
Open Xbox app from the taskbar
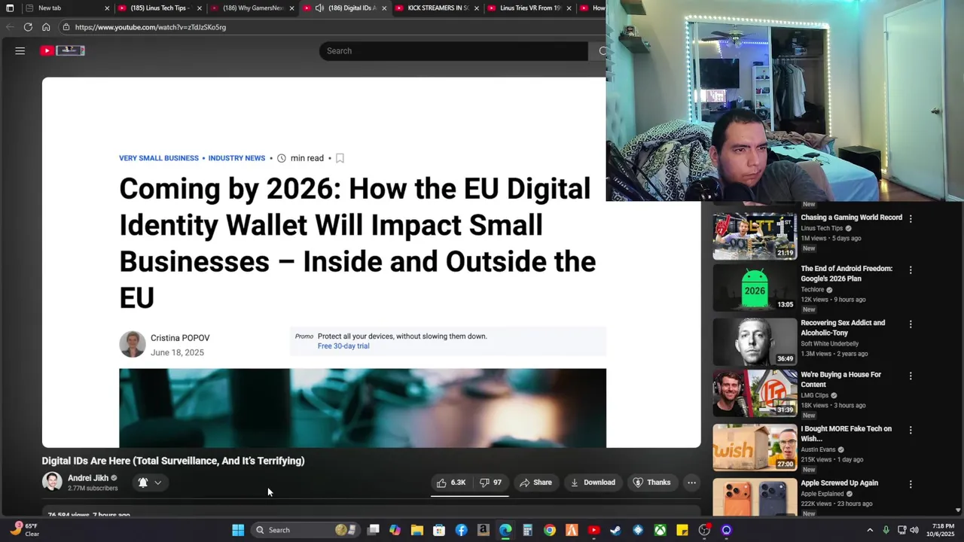pos(660,530)
